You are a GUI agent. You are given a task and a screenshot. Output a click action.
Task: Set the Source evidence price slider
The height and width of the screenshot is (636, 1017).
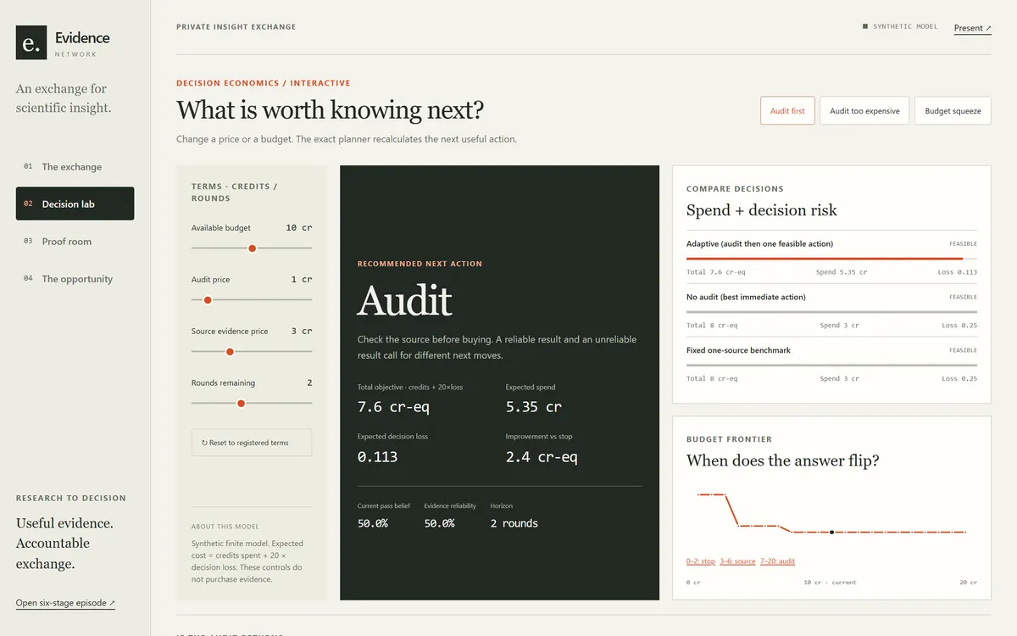pos(252,352)
